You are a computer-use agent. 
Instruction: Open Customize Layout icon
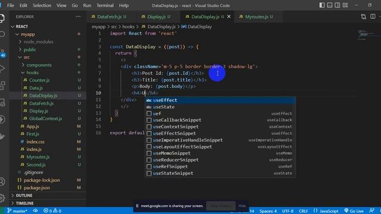(345, 5)
